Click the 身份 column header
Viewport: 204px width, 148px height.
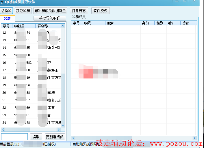(x=147, y=23)
